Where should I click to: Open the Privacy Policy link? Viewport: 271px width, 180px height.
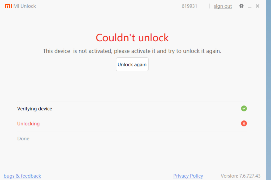188,176
